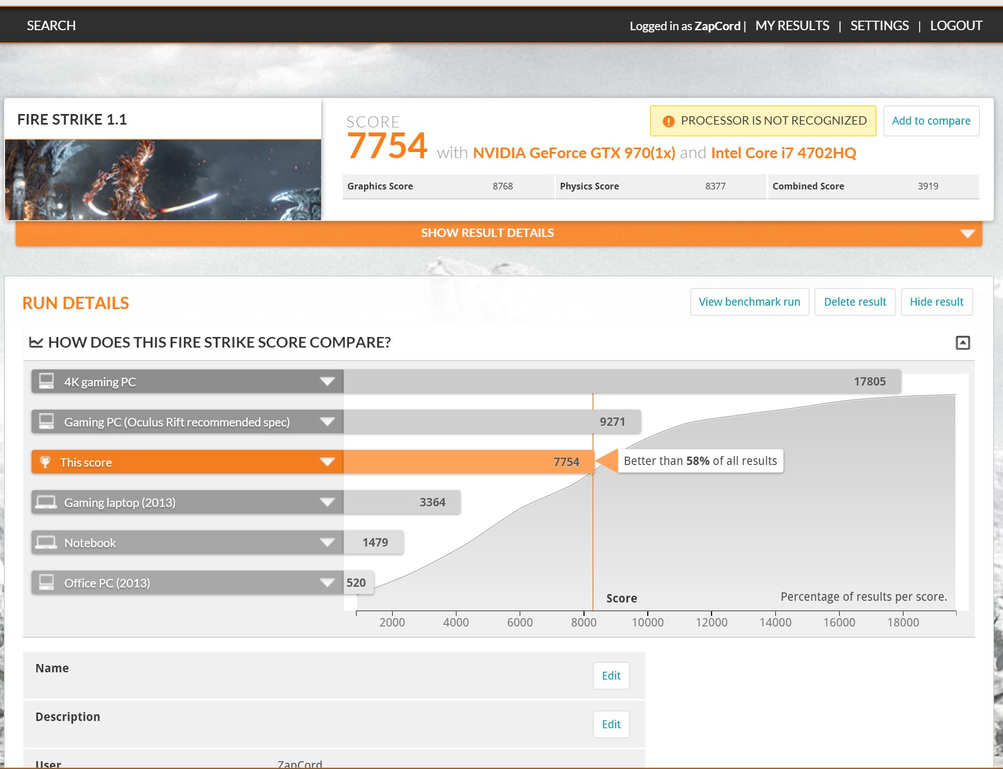
Task: Click the Combined Score 3919 cell
Action: pyautogui.click(x=873, y=186)
